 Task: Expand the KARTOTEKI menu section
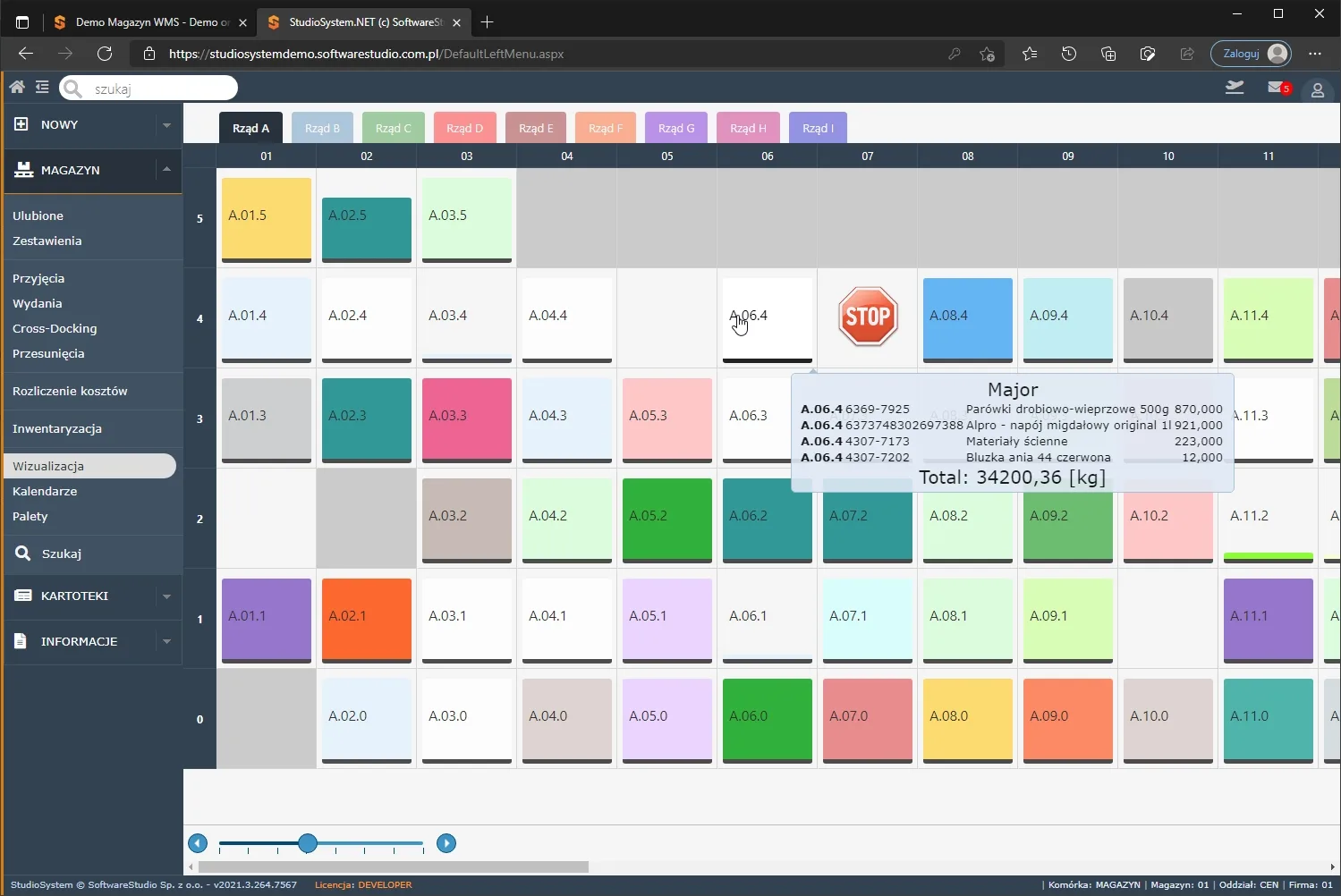166,596
